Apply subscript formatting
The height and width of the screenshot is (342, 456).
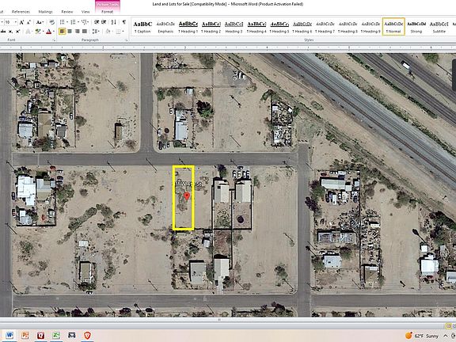pos(10,32)
